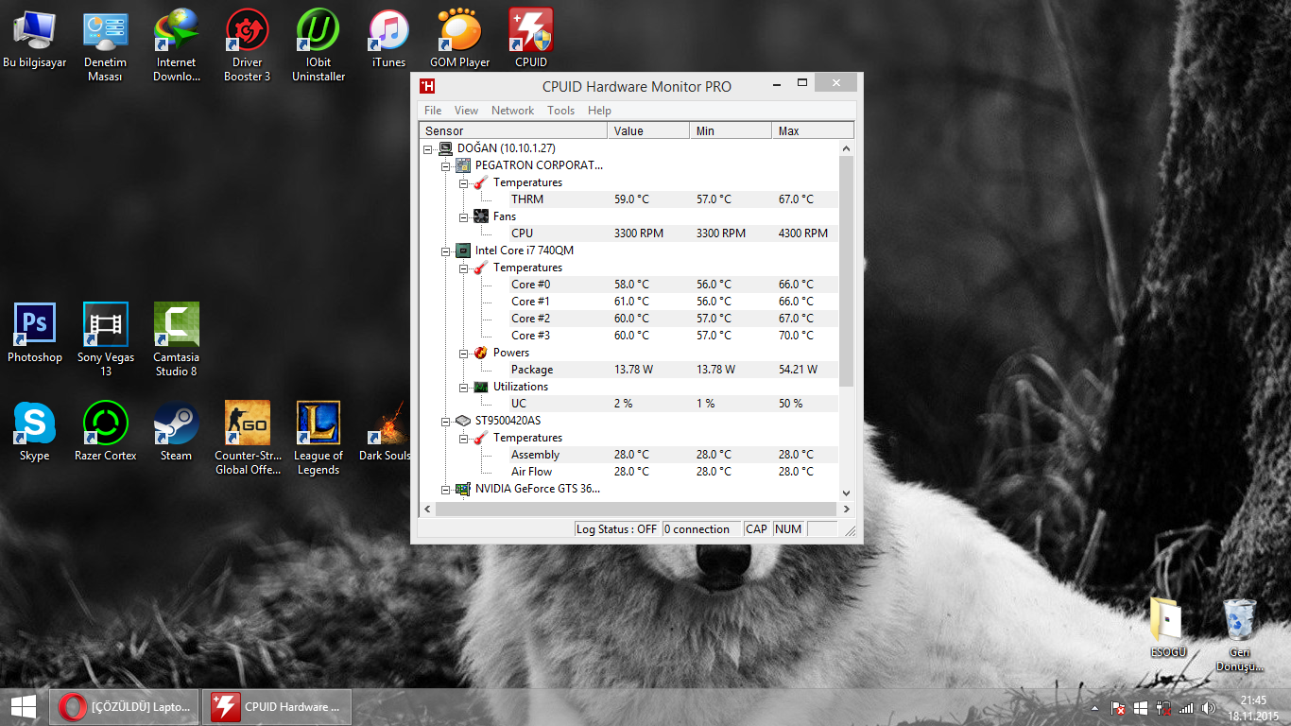Open Denetim Masası desktop icon
Image resolution: width=1291 pixels, height=726 pixels.
pos(105,45)
